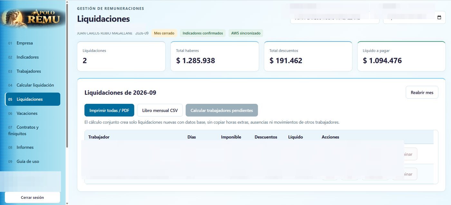
Task: Click Imprimir todas / PDF
Action: [x=109, y=110]
